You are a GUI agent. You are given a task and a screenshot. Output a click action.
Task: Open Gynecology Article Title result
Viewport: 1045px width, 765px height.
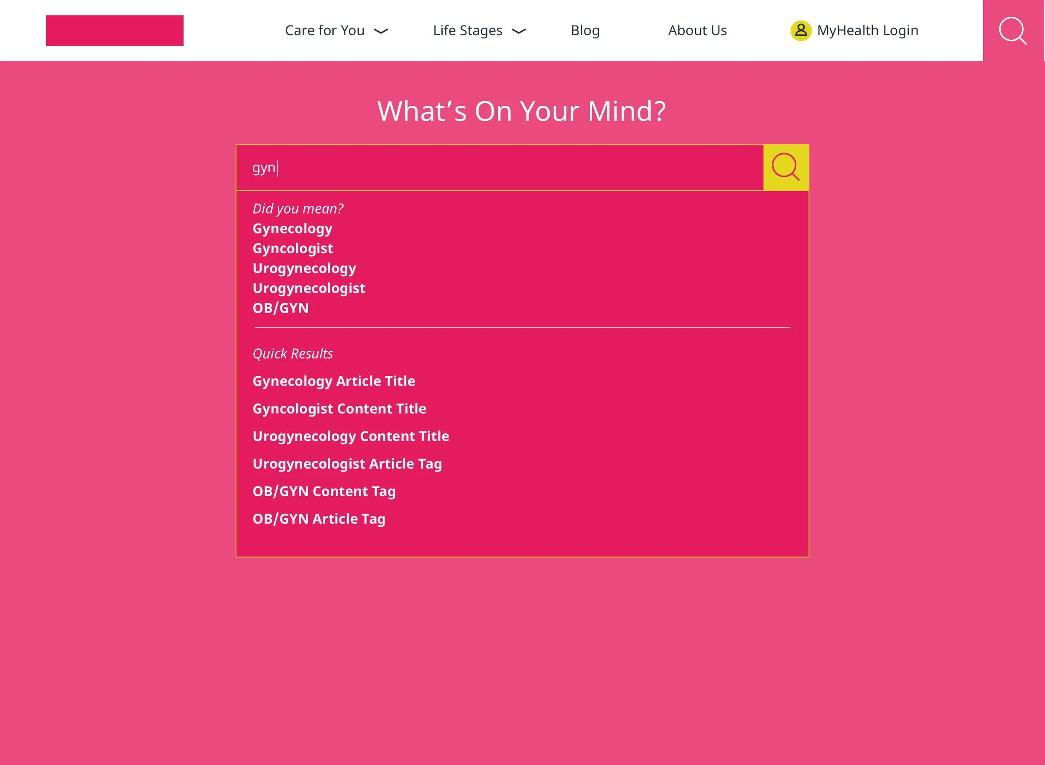point(334,381)
